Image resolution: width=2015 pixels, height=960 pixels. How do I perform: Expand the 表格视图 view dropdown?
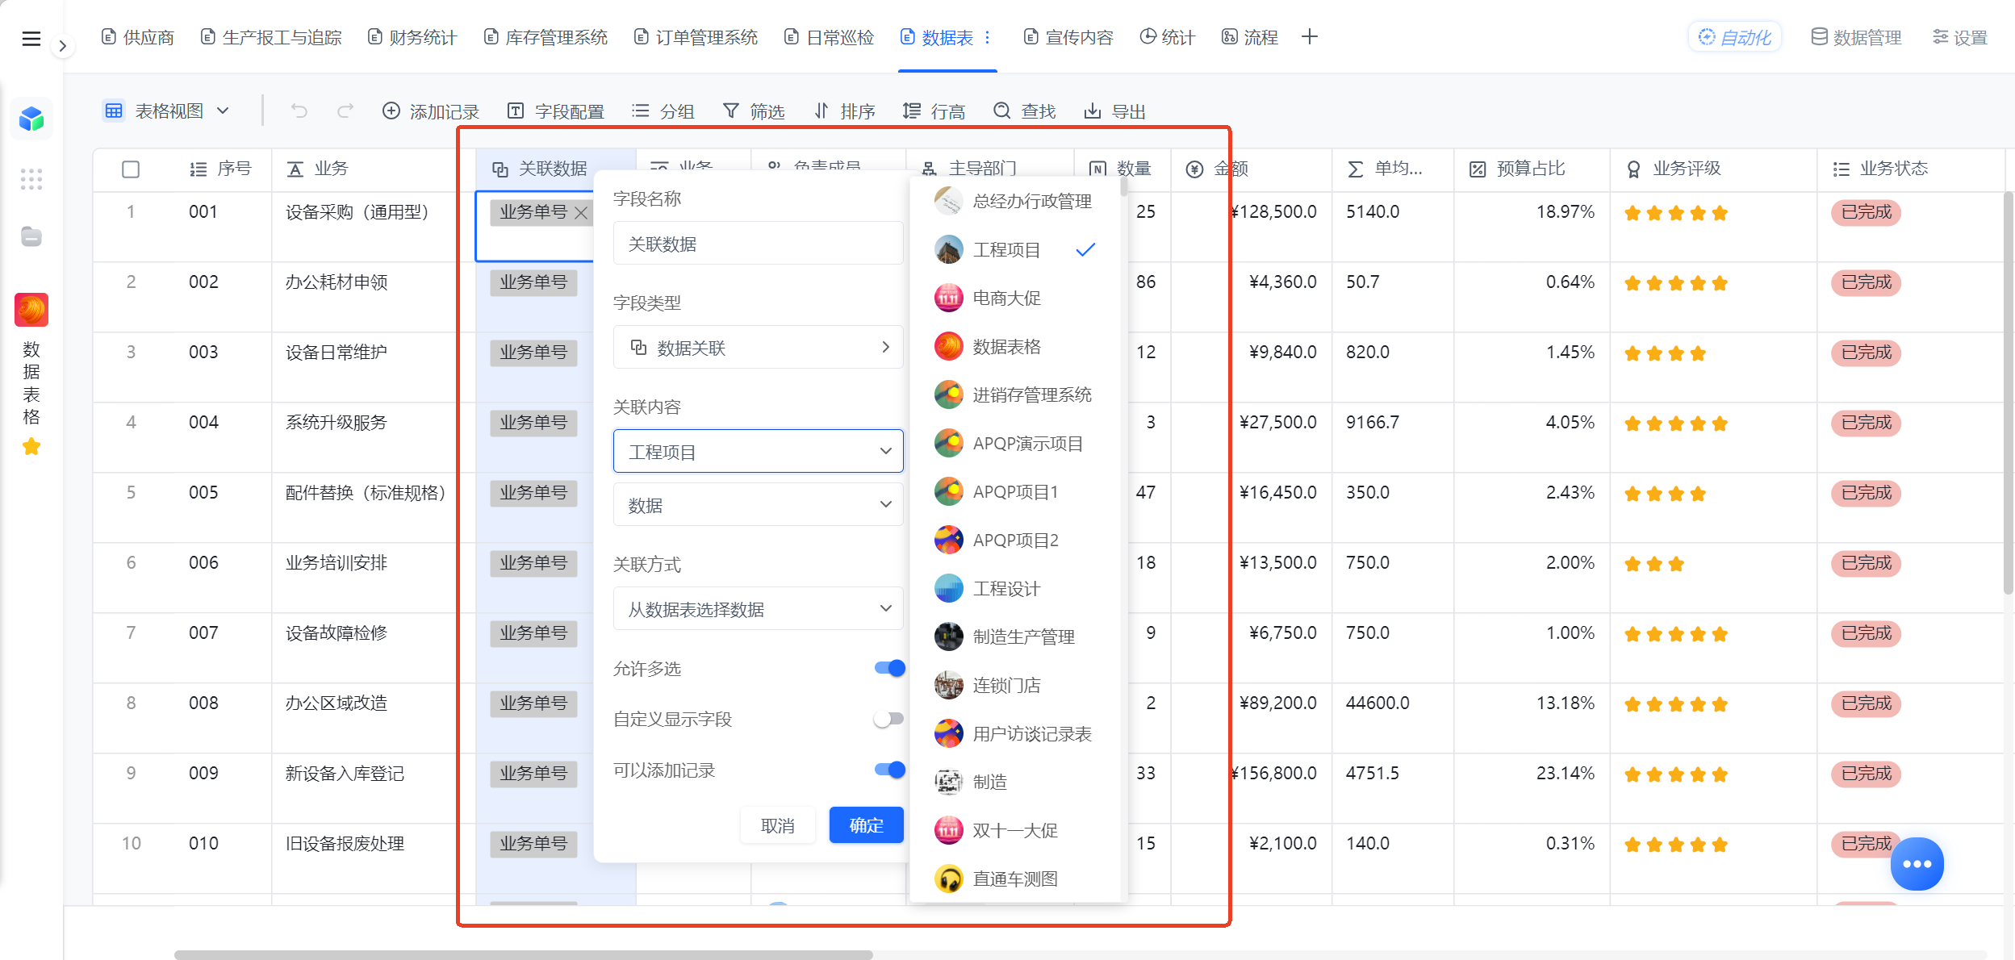click(167, 111)
